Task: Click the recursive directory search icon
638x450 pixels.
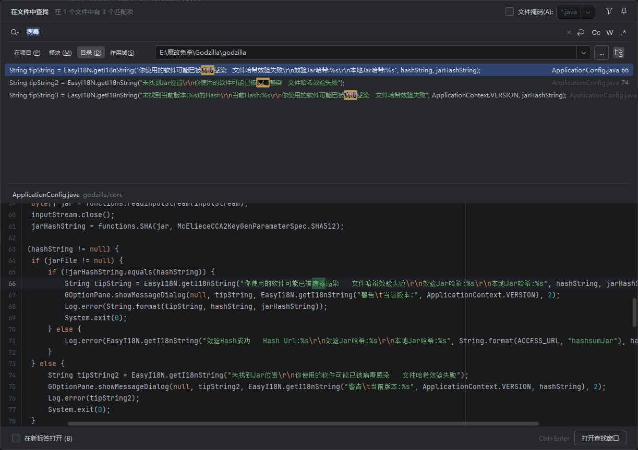Action: [619, 53]
